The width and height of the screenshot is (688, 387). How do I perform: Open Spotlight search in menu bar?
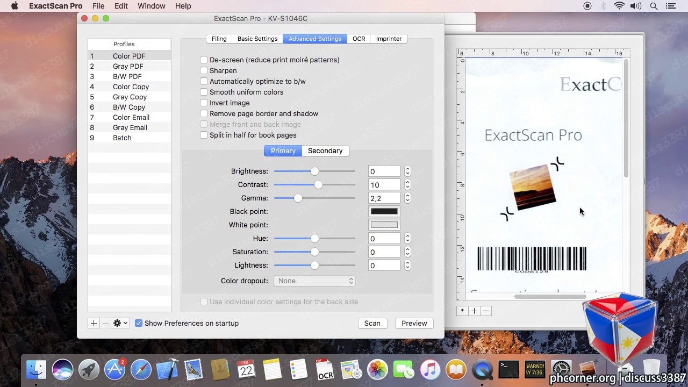point(654,6)
